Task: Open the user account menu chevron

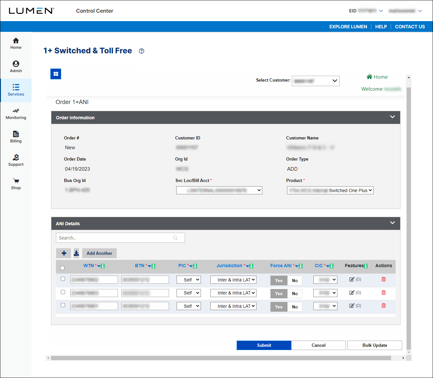Action: 420,11
